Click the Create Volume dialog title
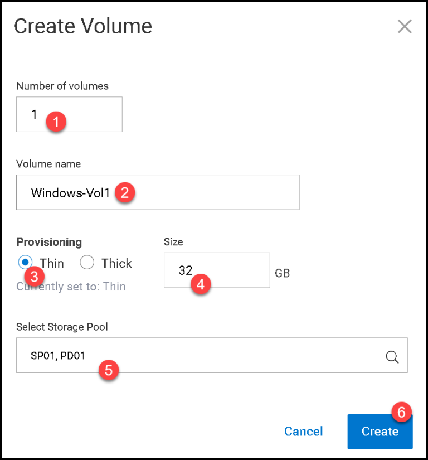 [84, 26]
